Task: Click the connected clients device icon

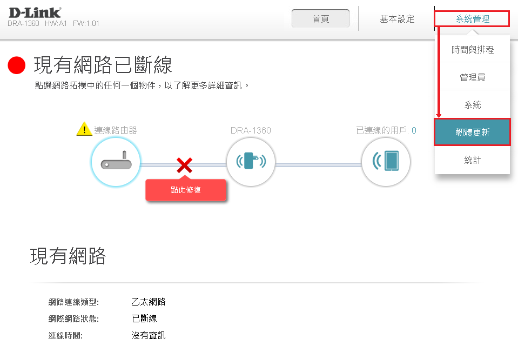Action: click(386, 162)
